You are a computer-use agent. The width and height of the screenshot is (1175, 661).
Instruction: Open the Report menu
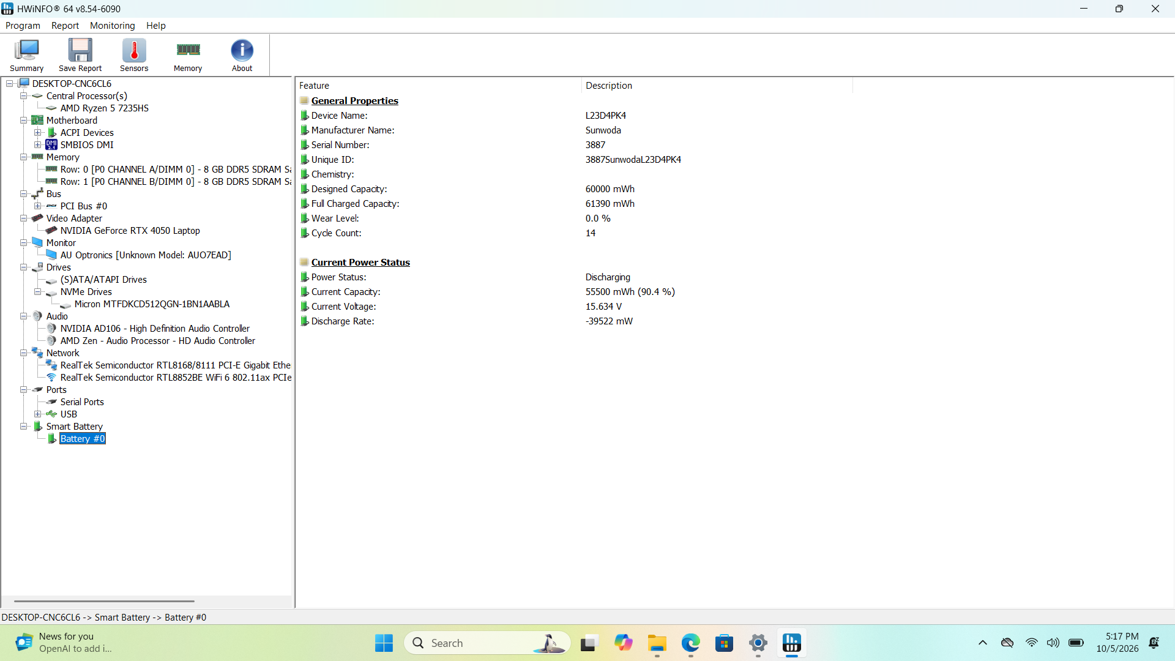tap(65, 26)
